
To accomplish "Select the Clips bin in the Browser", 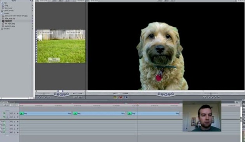I will [5, 3].
